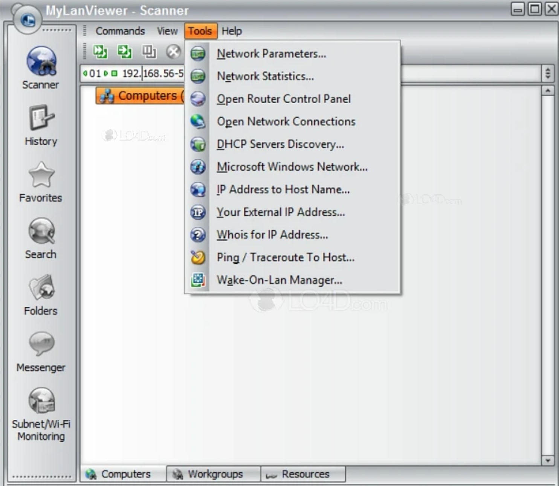Viewport: 559px width, 486px height.
Task: Click the MyLanViewer application logo button
Action: coord(27,20)
